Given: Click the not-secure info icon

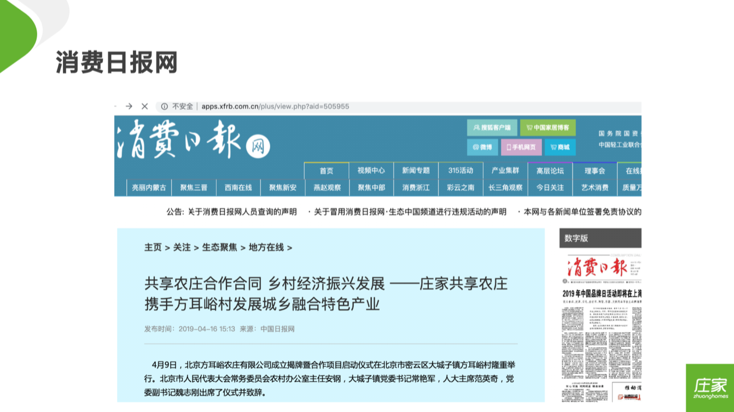Looking at the screenshot, I should pos(164,107).
